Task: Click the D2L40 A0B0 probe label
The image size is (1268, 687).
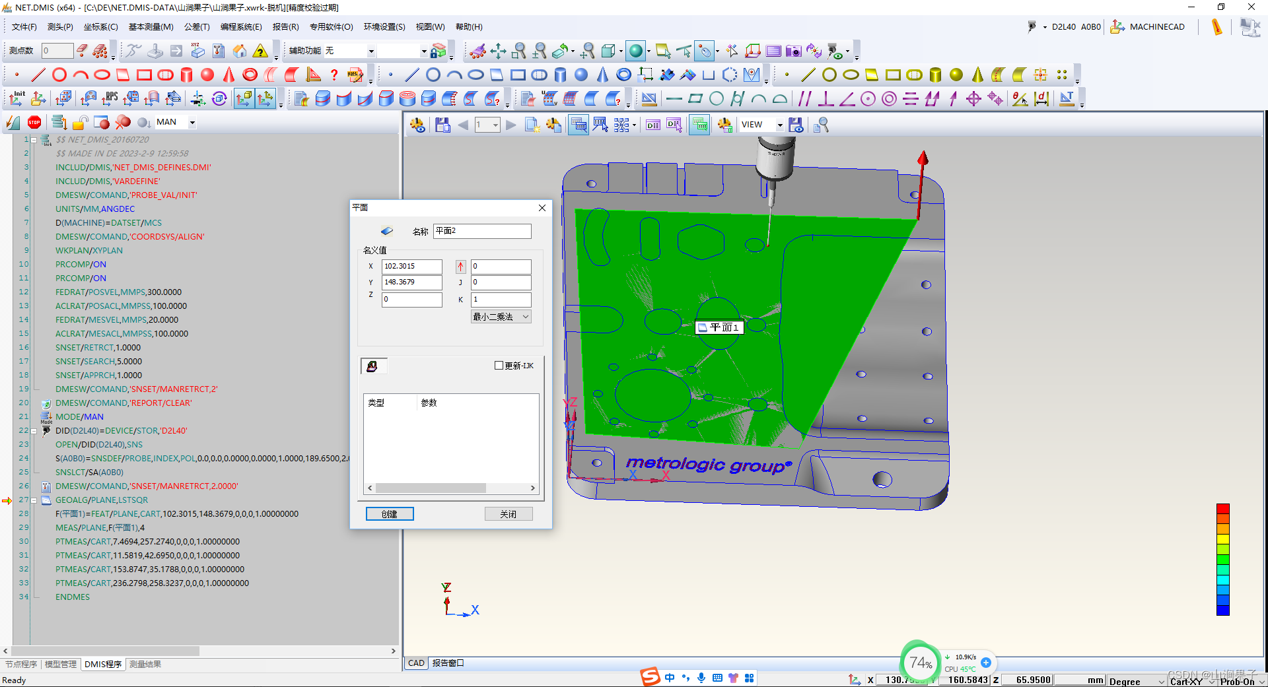Action: click(1076, 27)
